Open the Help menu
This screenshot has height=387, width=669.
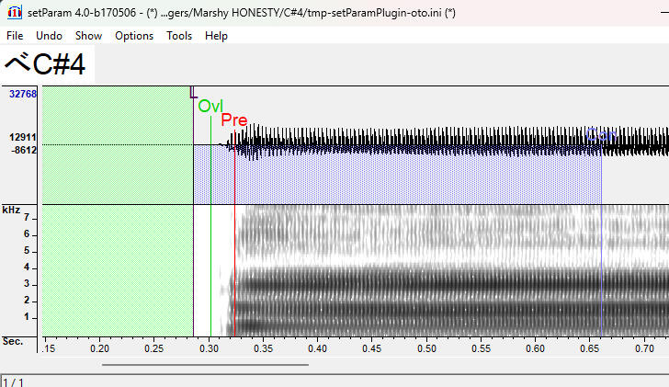[x=217, y=36]
